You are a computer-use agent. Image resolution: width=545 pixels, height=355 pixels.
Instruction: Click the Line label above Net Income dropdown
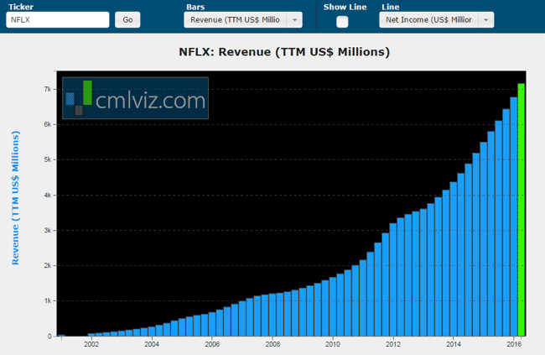click(391, 7)
